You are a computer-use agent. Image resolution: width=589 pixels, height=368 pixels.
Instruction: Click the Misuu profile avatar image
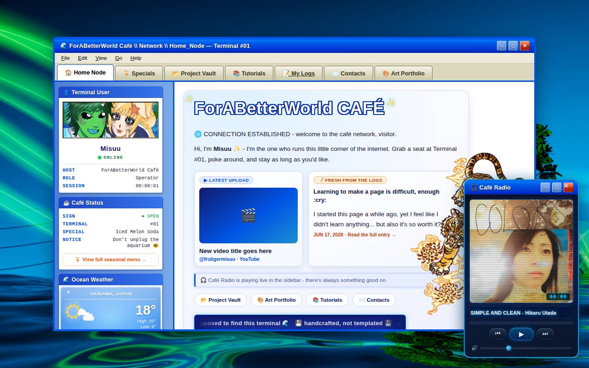[110, 120]
